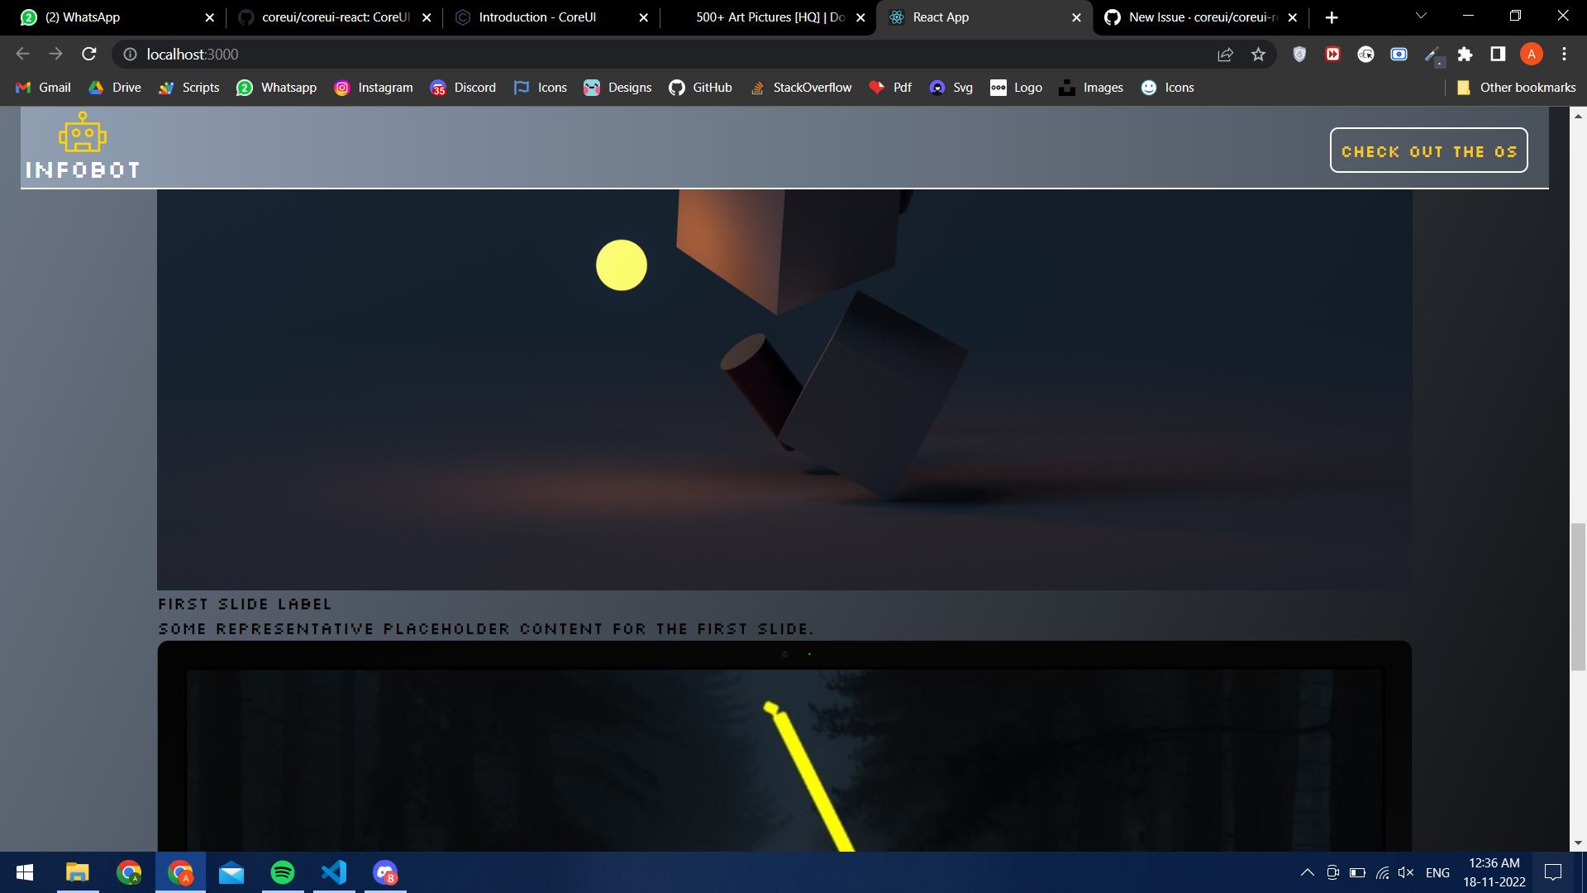Open a new browser tab

coord(1332,17)
